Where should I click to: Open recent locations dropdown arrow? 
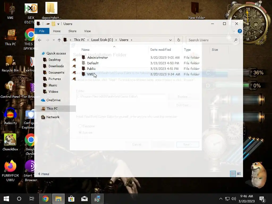pos(54,40)
